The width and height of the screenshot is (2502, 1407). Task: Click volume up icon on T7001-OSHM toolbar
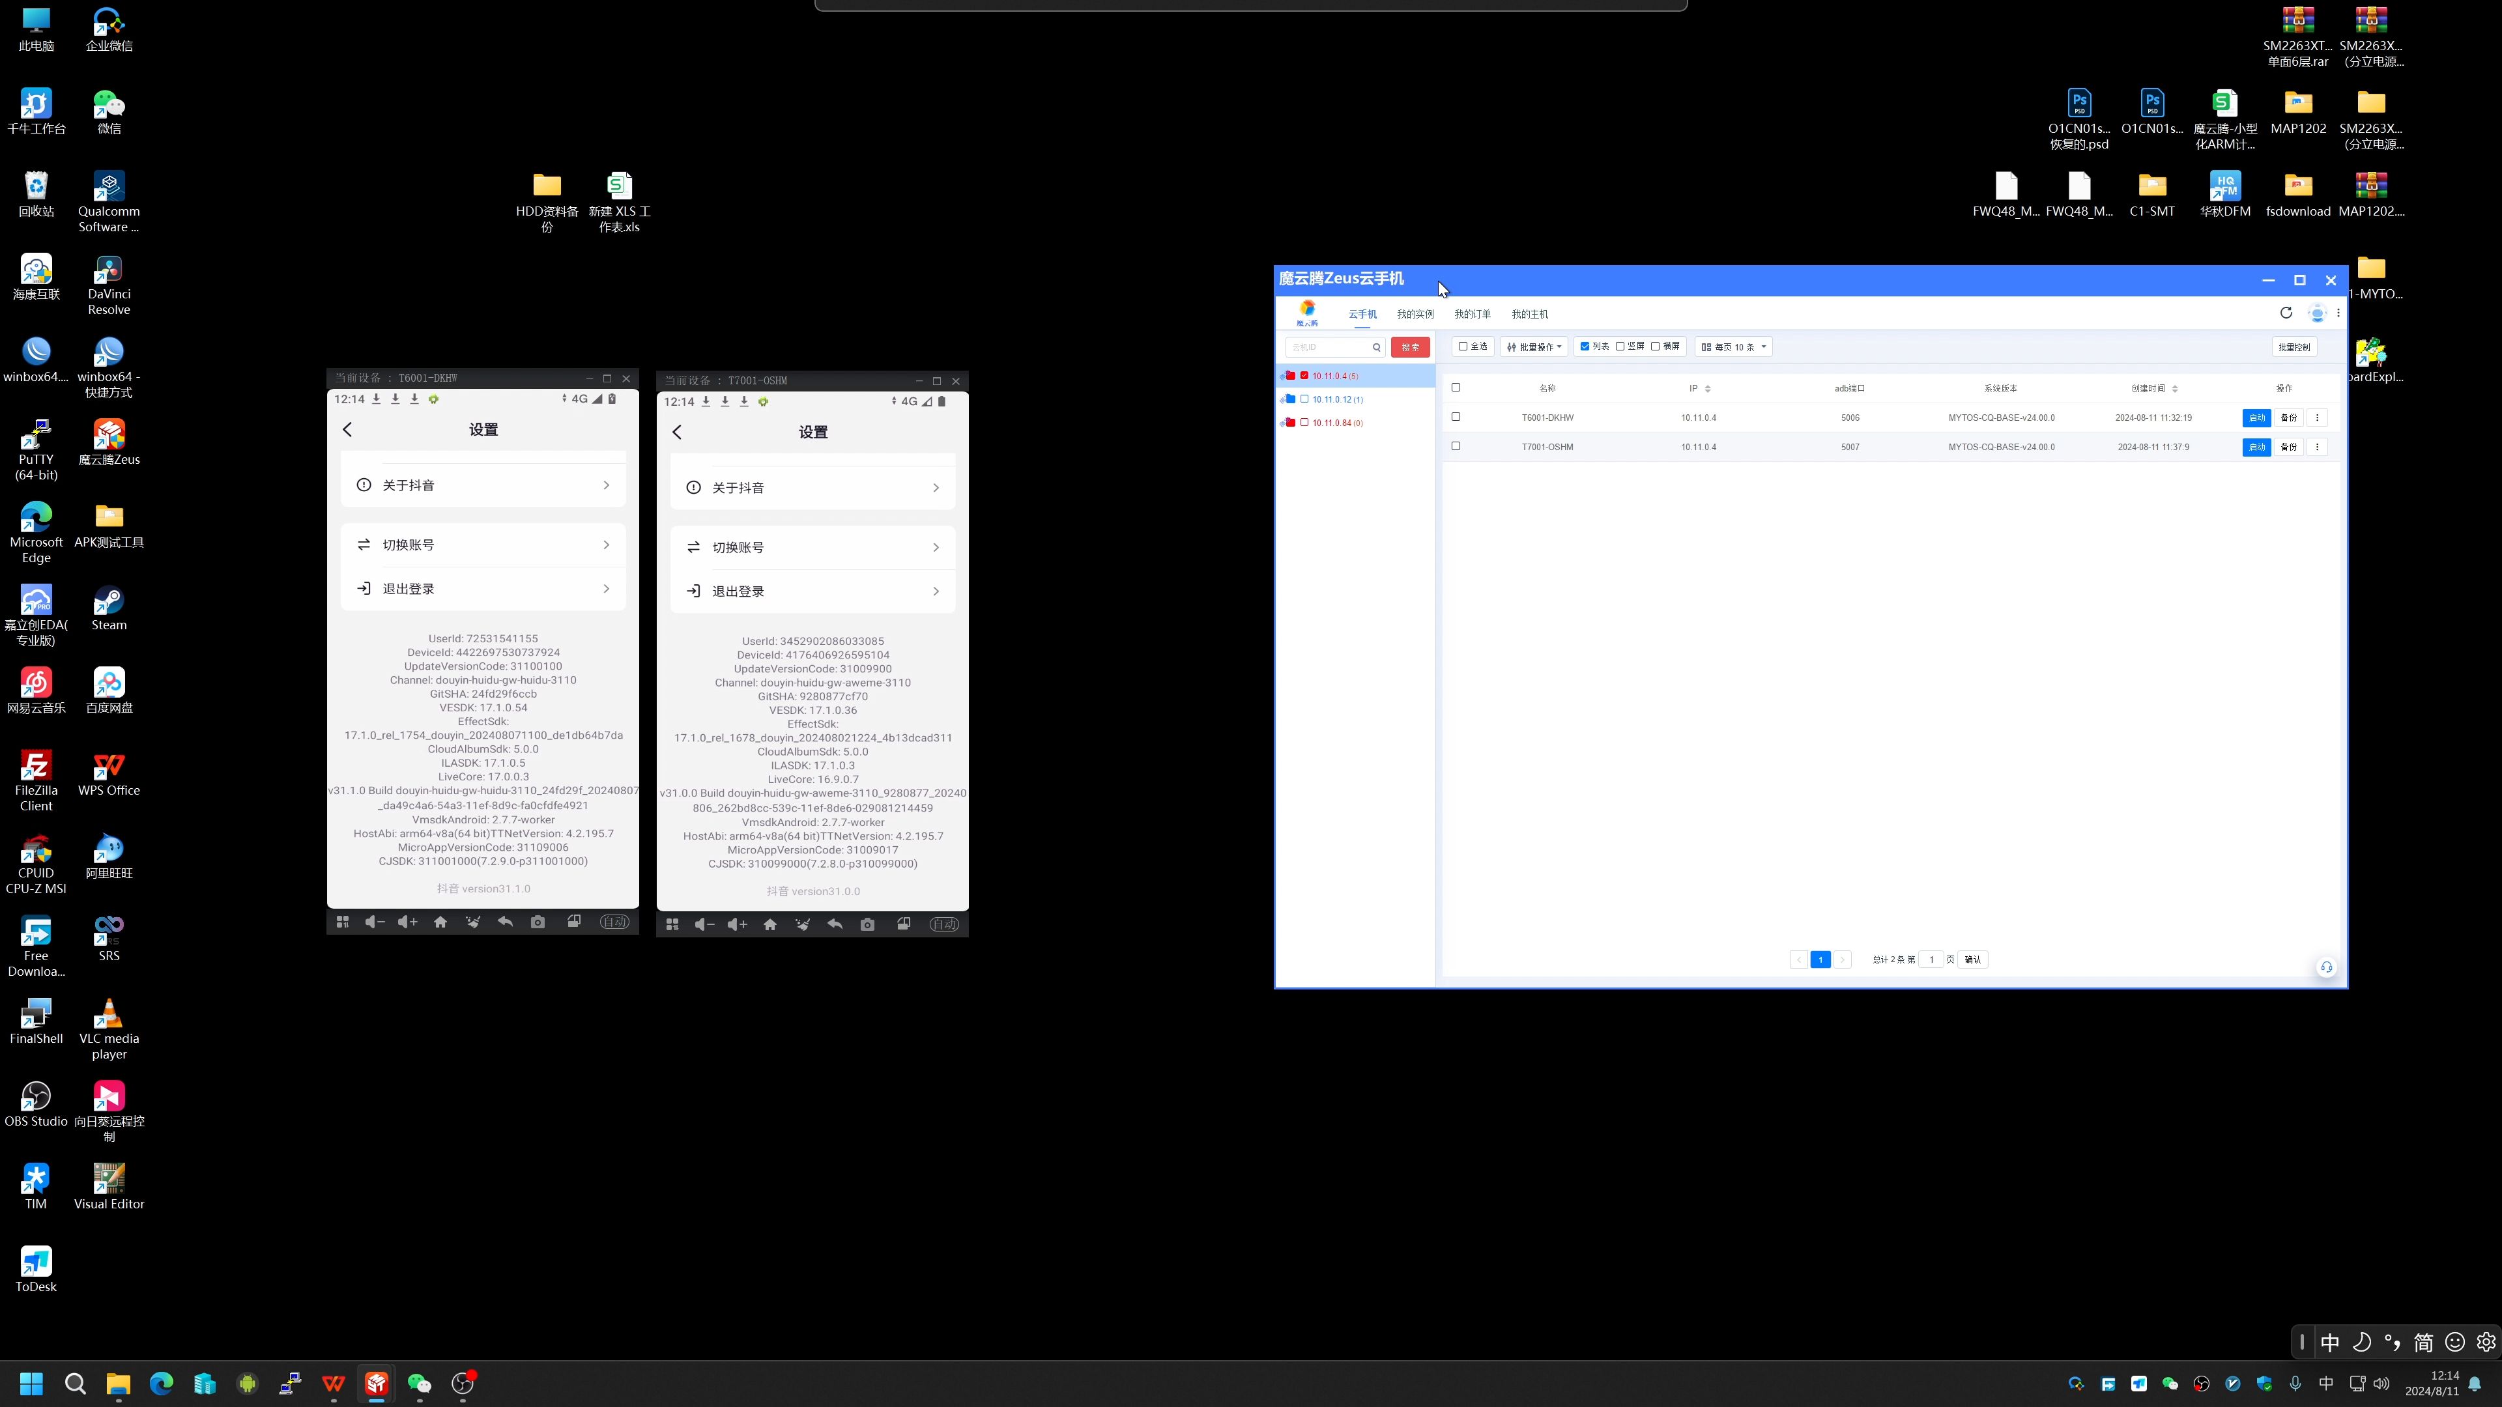[x=737, y=924]
